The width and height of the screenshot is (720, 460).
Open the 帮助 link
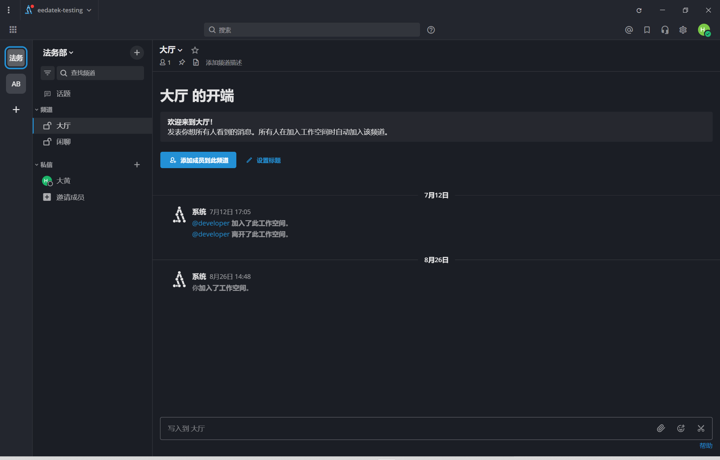tap(706, 446)
